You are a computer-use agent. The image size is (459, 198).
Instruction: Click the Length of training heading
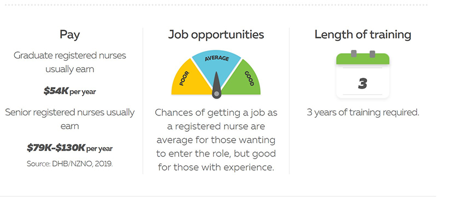click(363, 35)
